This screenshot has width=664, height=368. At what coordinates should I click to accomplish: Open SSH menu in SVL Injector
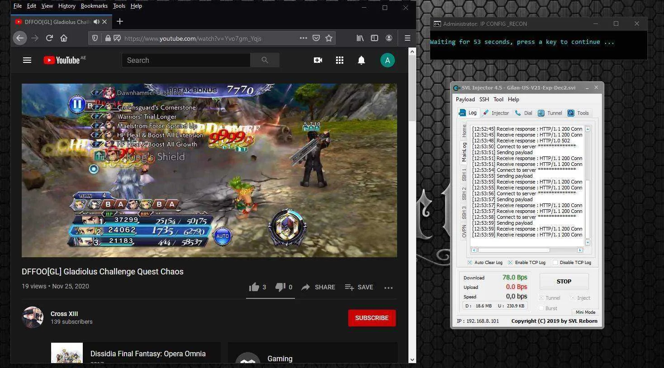coord(484,99)
